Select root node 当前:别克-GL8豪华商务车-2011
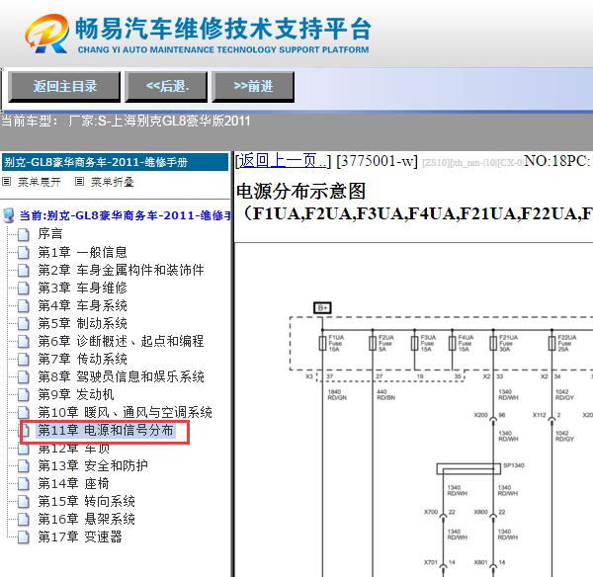 [x=126, y=215]
